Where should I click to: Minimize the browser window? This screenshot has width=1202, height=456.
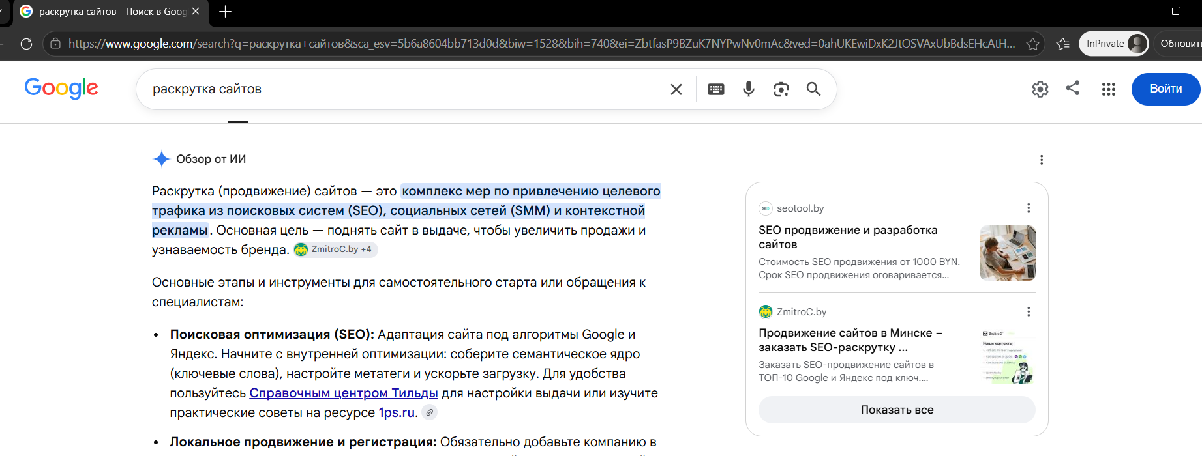1138,11
